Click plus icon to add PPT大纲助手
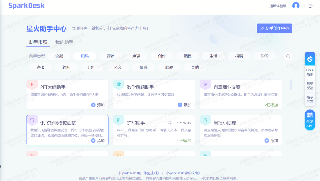Image resolution: width=320 pixels, height=181 pixels. click(x=93, y=105)
